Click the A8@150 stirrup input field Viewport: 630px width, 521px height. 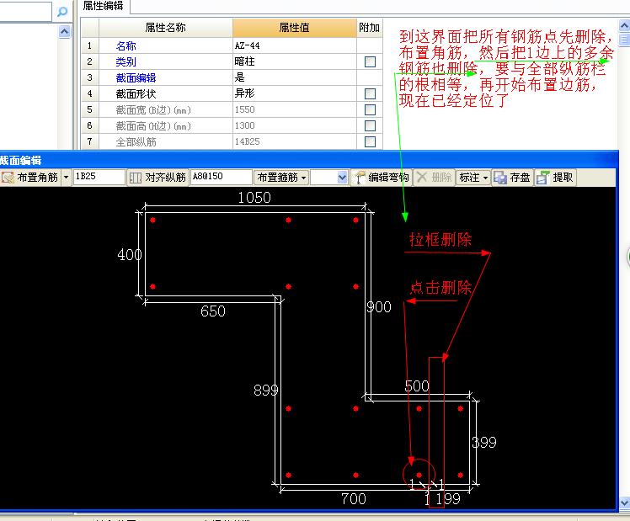(221, 177)
